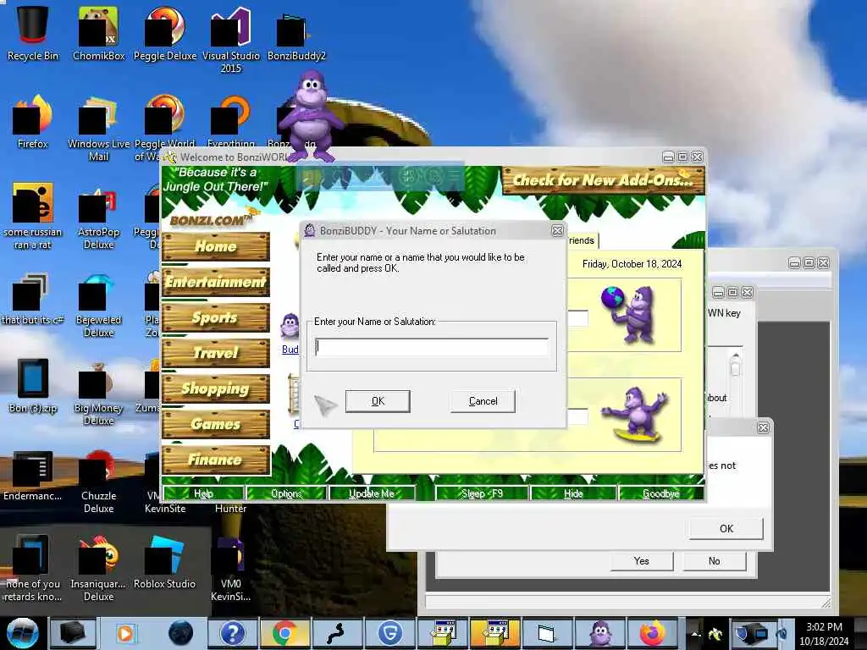Open the ChomikBox desktop icon

[x=98, y=31]
